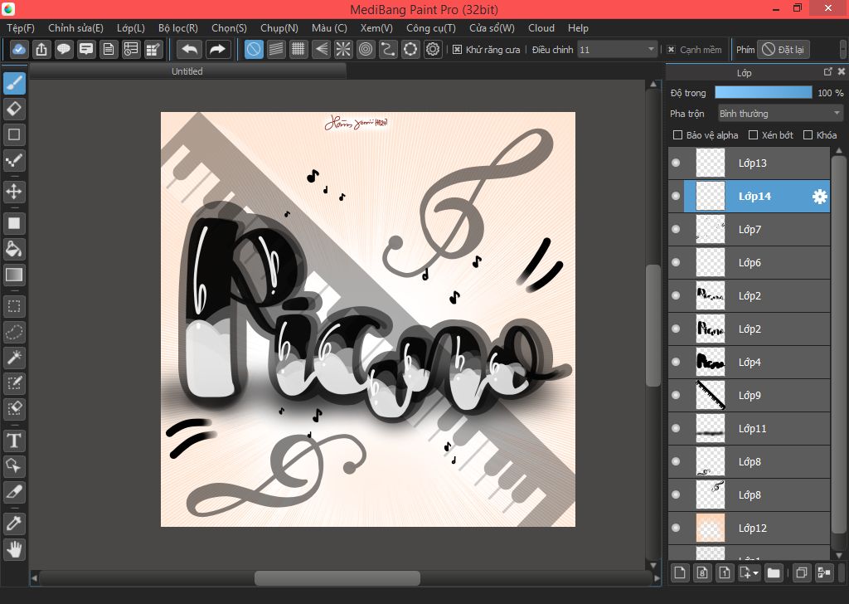
Task: Select the Brush tool
Action: tap(14, 83)
